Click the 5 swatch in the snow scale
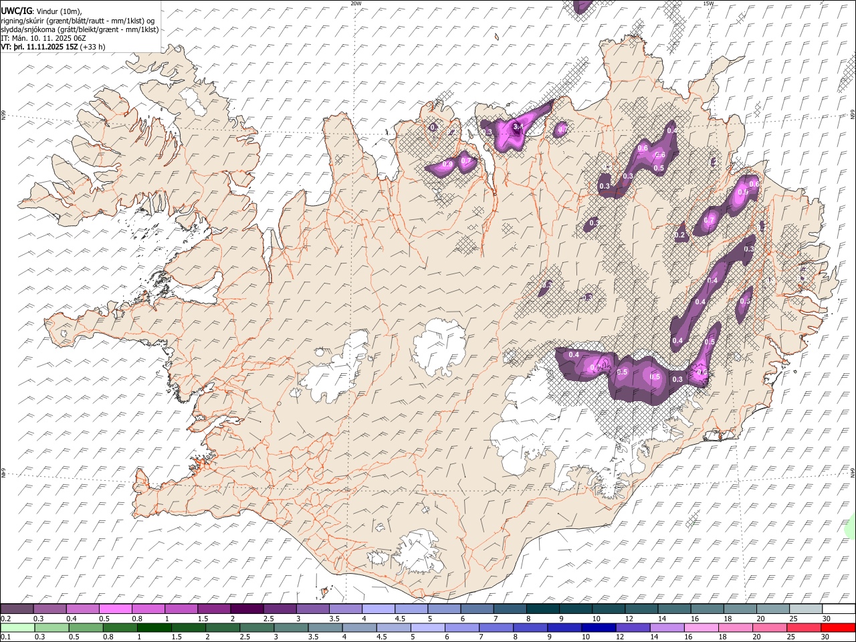This screenshot has width=856, height=642. tap(444, 609)
